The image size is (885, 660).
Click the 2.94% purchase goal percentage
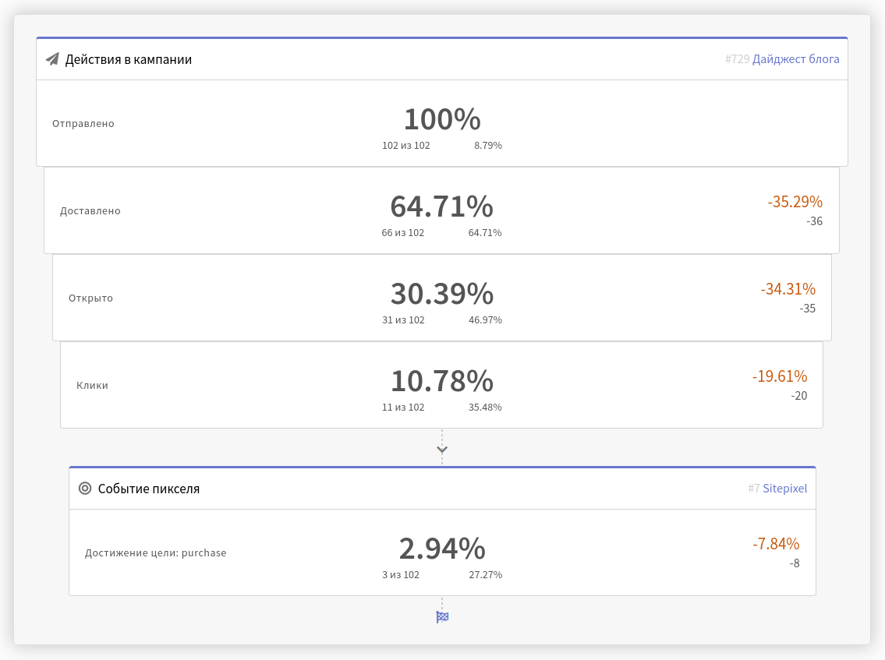[x=442, y=549]
